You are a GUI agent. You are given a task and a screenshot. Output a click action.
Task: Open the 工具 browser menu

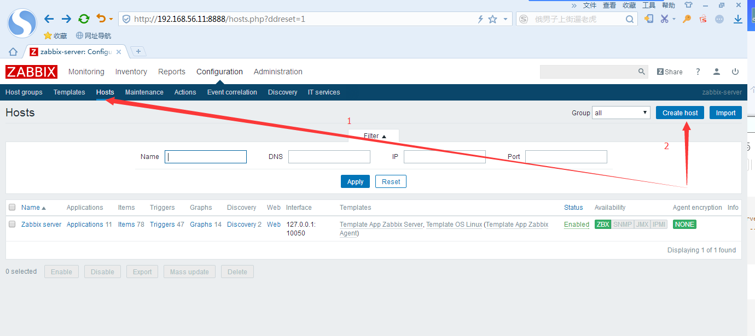(x=649, y=5)
